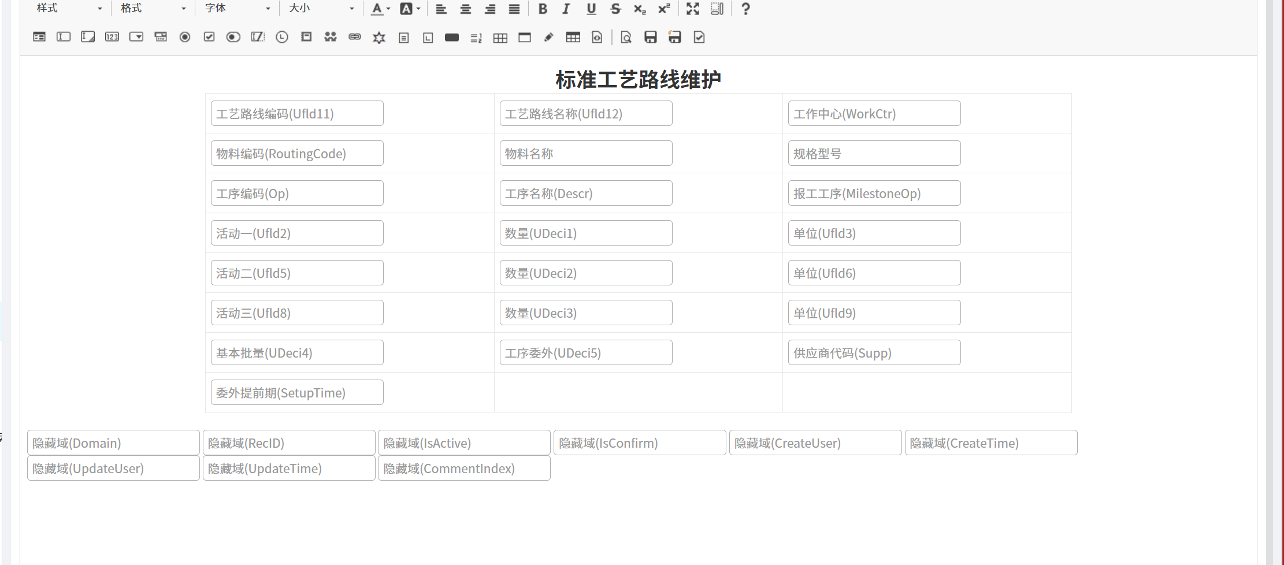The height and width of the screenshot is (565, 1284).
Task: Toggle the fullscreen maximize editor icon
Action: pyautogui.click(x=692, y=9)
